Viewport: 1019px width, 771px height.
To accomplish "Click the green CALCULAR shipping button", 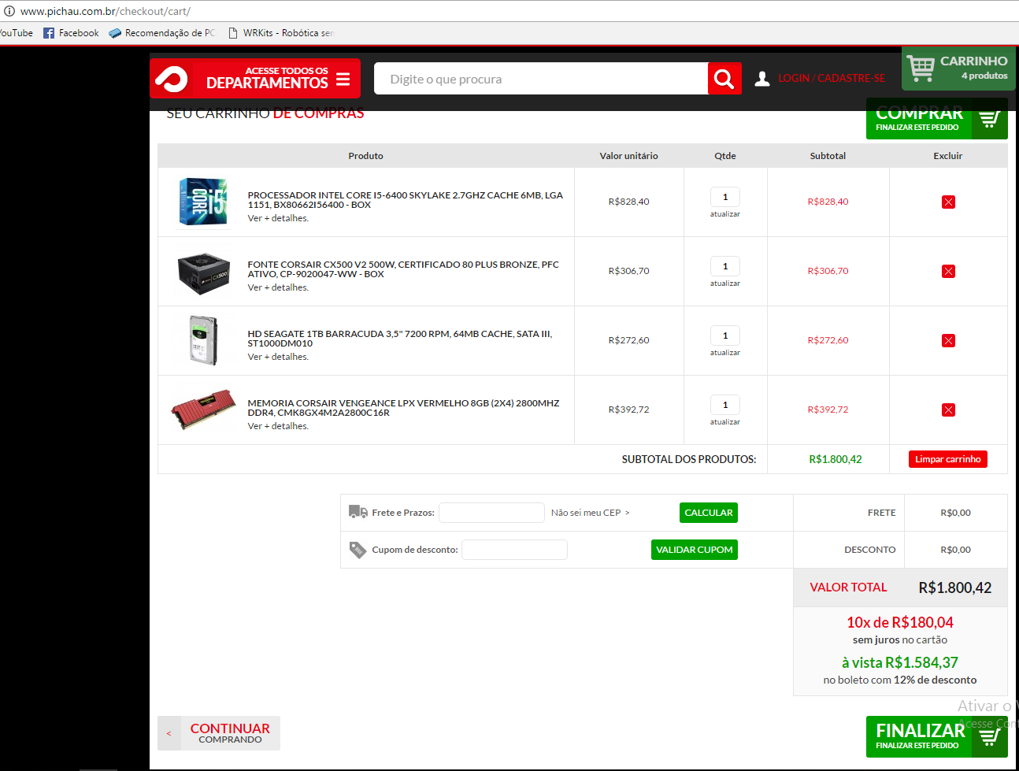I will [x=709, y=513].
